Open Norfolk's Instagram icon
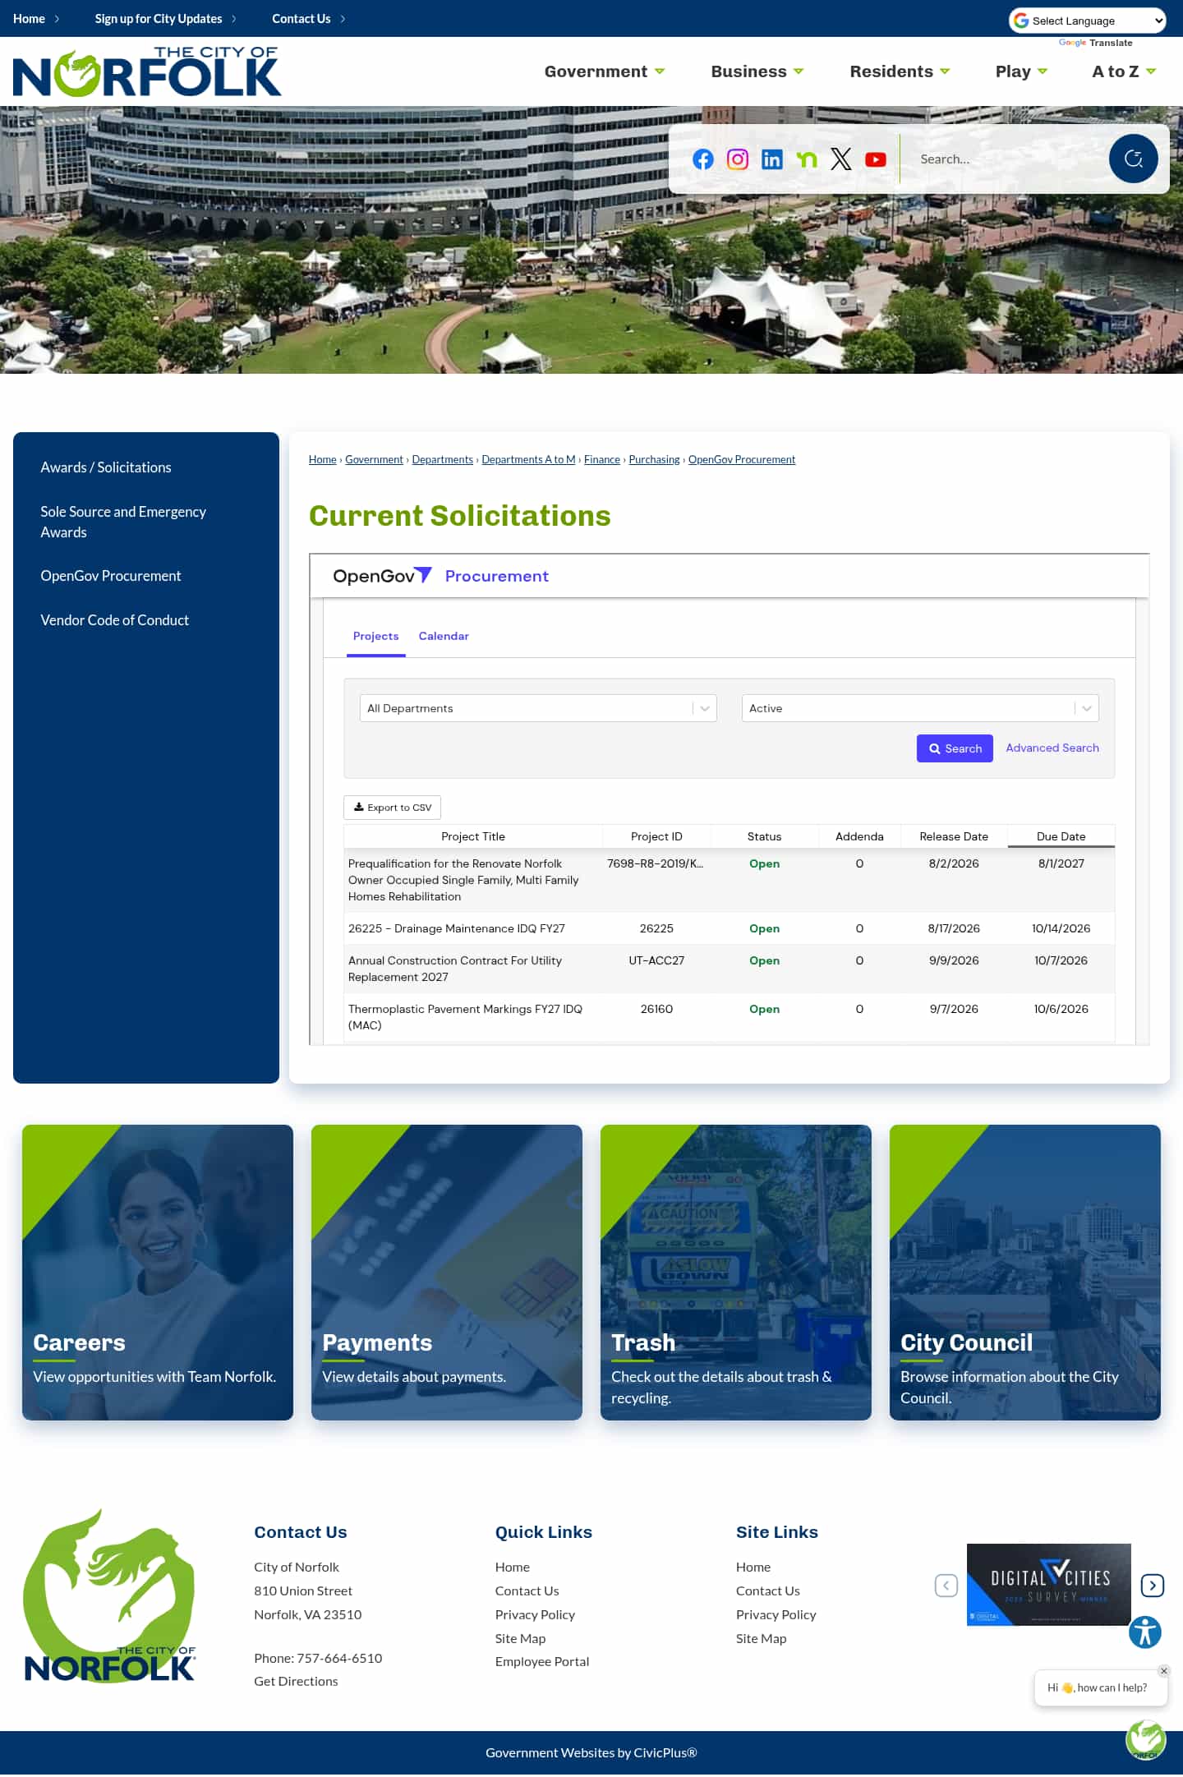The height and width of the screenshot is (1777, 1183). (738, 159)
